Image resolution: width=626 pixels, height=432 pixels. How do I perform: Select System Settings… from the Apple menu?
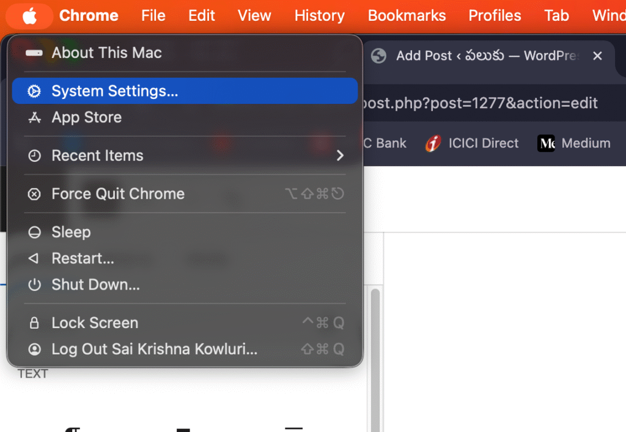[x=185, y=91]
